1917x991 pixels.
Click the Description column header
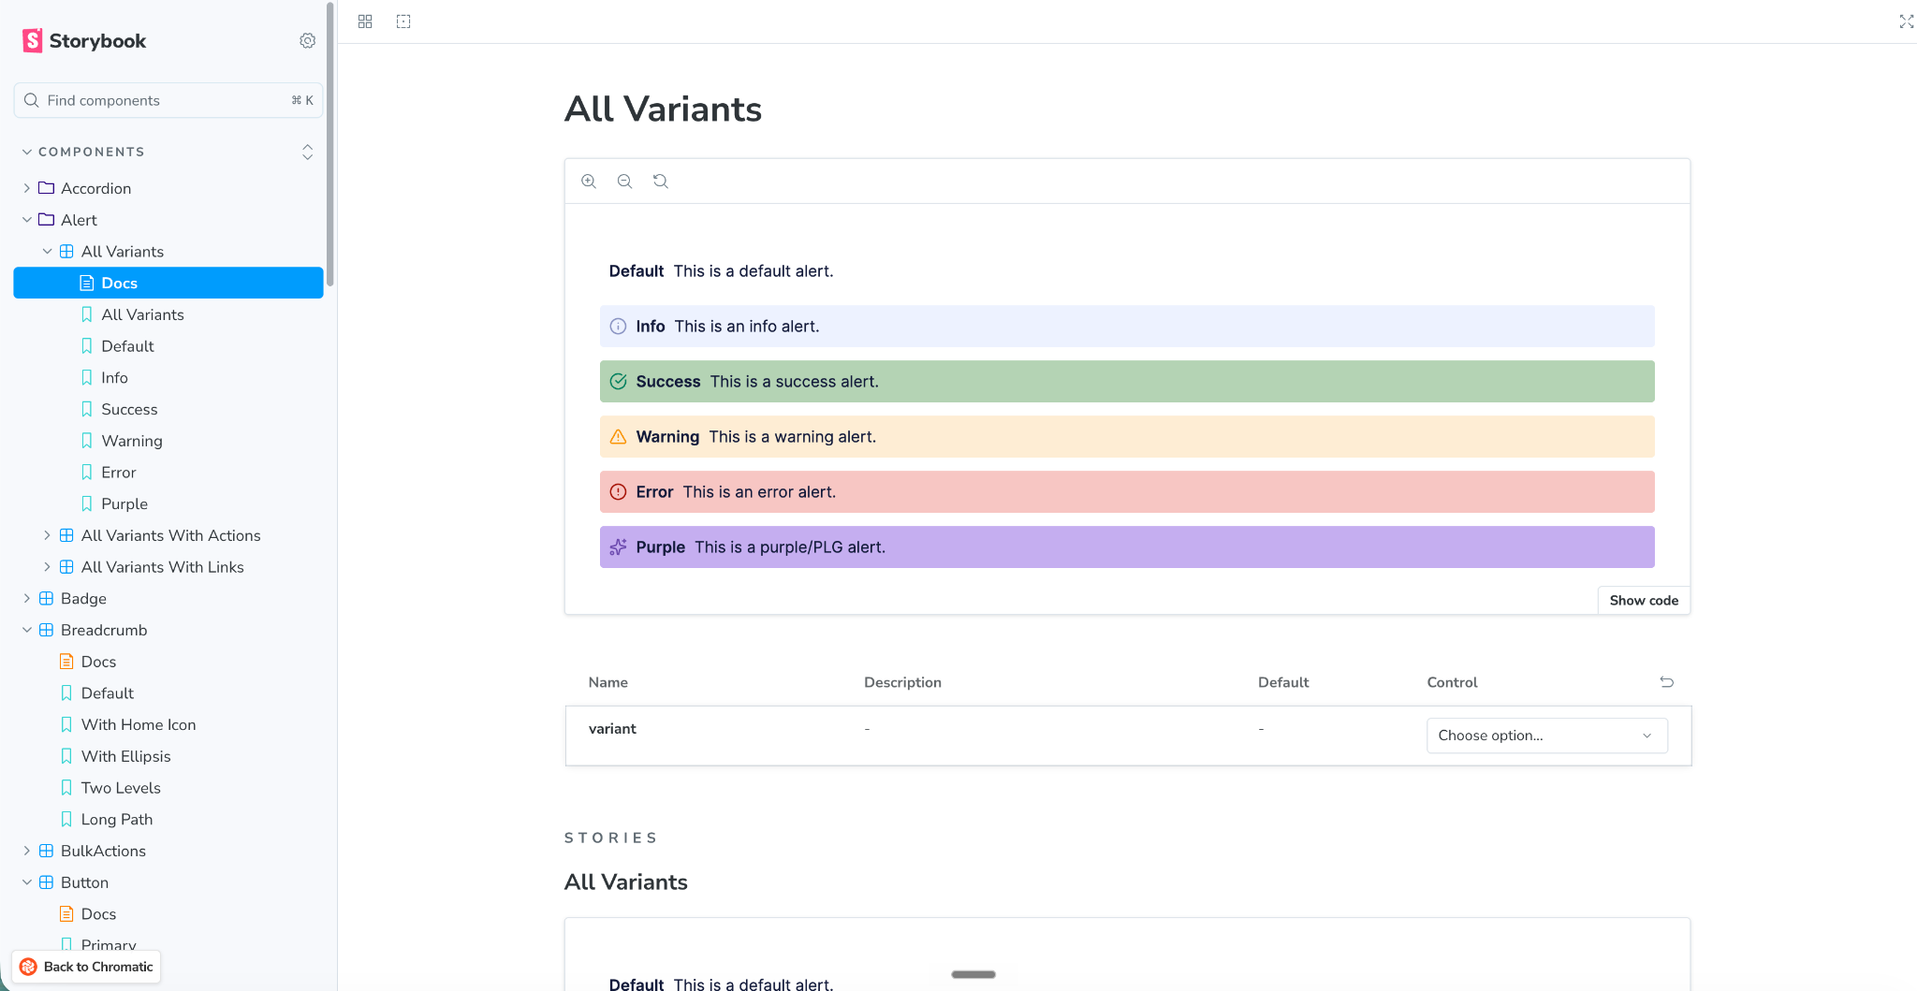(x=902, y=682)
